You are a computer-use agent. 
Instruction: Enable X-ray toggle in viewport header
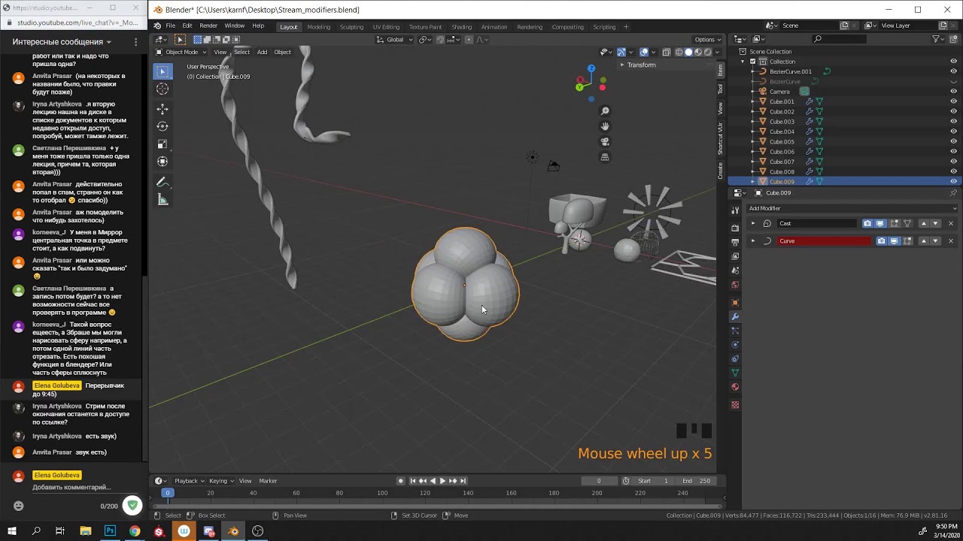point(667,52)
